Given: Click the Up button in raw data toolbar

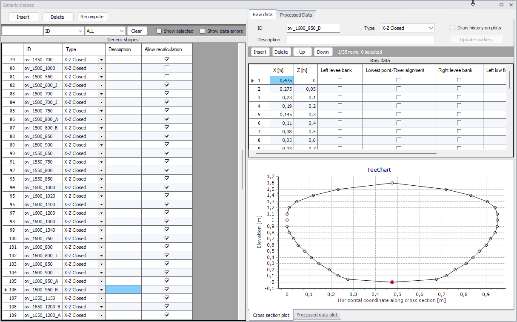Looking at the screenshot, I should click(302, 52).
